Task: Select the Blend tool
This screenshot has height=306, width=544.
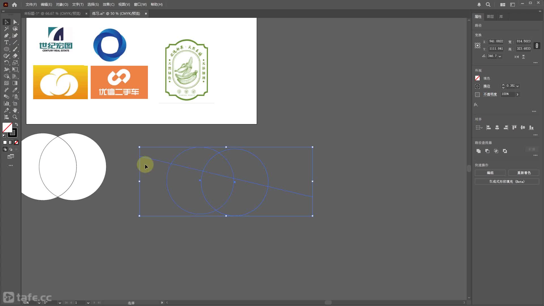Action: pyautogui.click(x=6, y=97)
